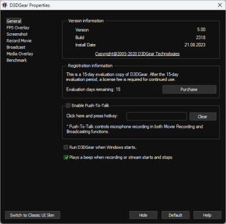This screenshot has height=224, width=226.
Task: Clear the Push-To-Talk hotkey
Action: point(203,117)
